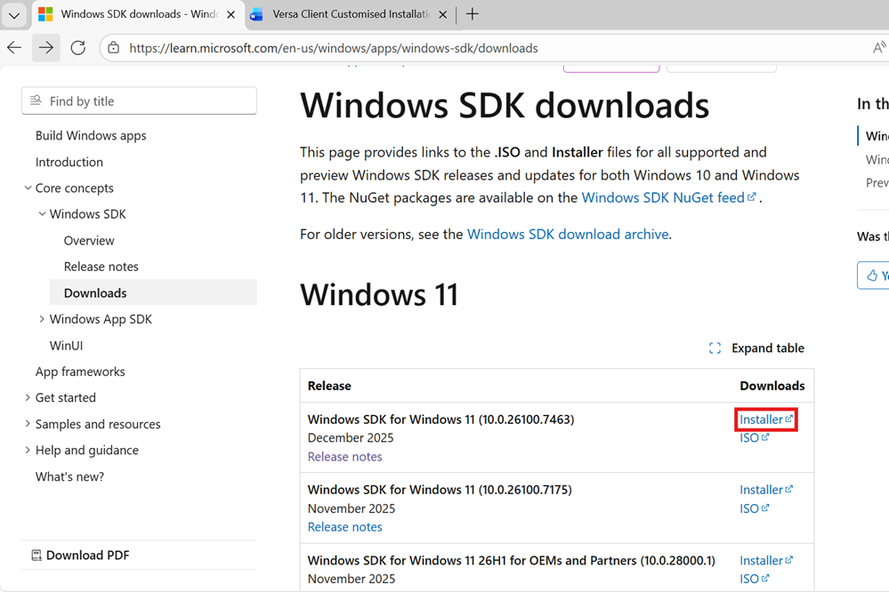
Task: Click the Read aloud icon in address bar
Action: click(879, 48)
